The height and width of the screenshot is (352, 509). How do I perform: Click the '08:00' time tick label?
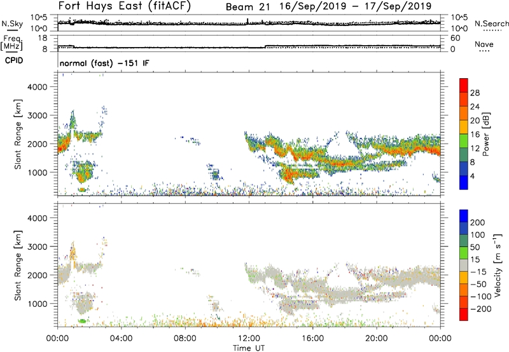185,339
